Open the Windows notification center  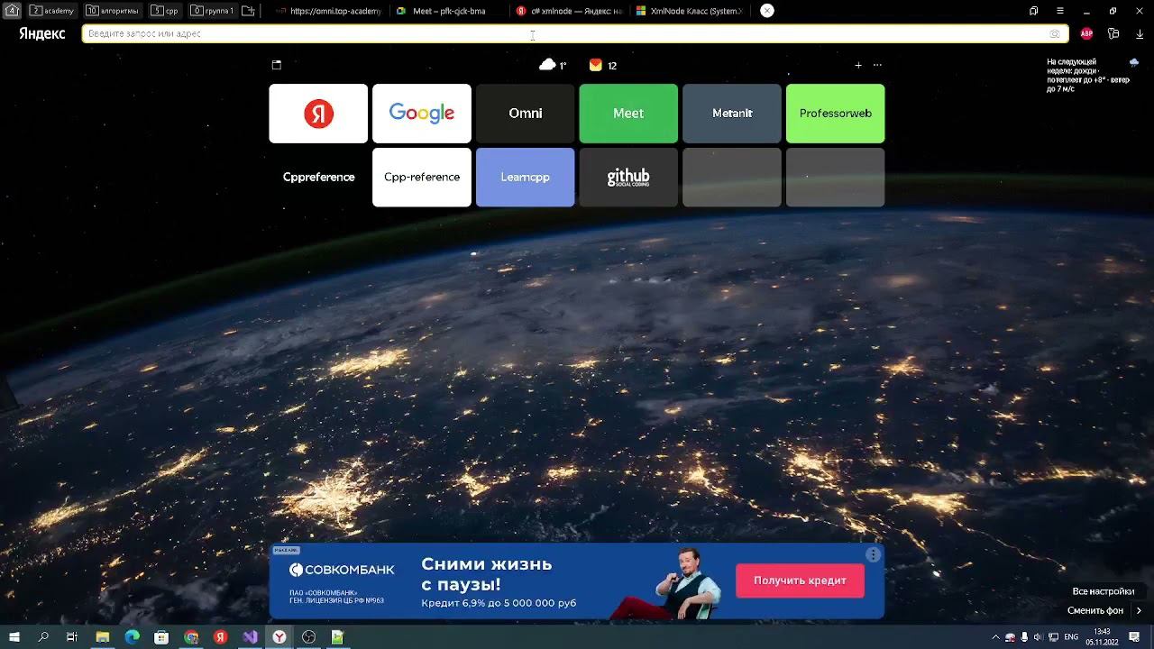1135,637
